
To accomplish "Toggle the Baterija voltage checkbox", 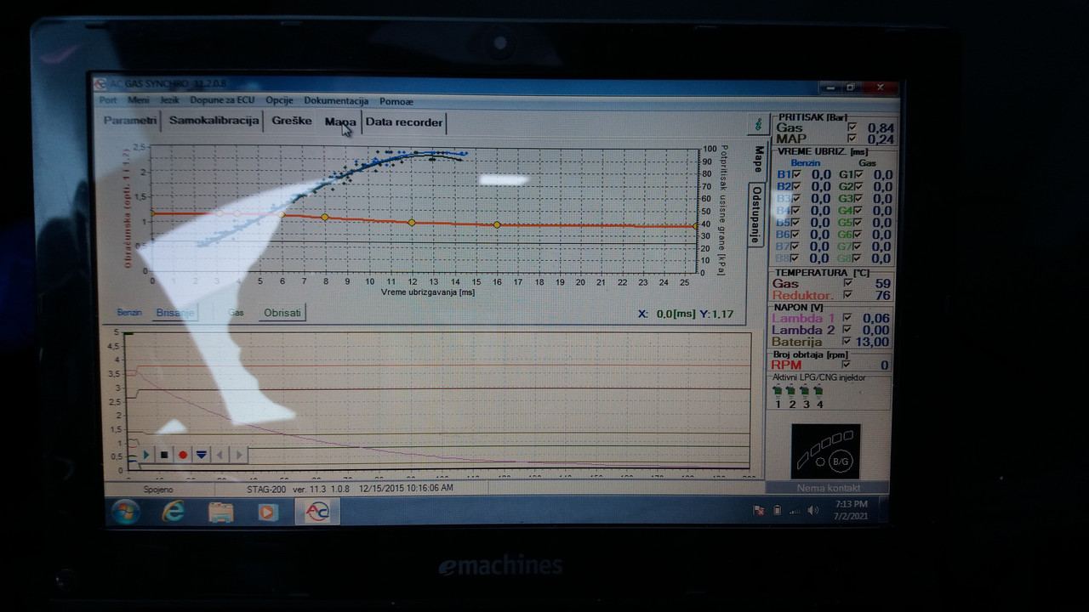I will [x=848, y=342].
